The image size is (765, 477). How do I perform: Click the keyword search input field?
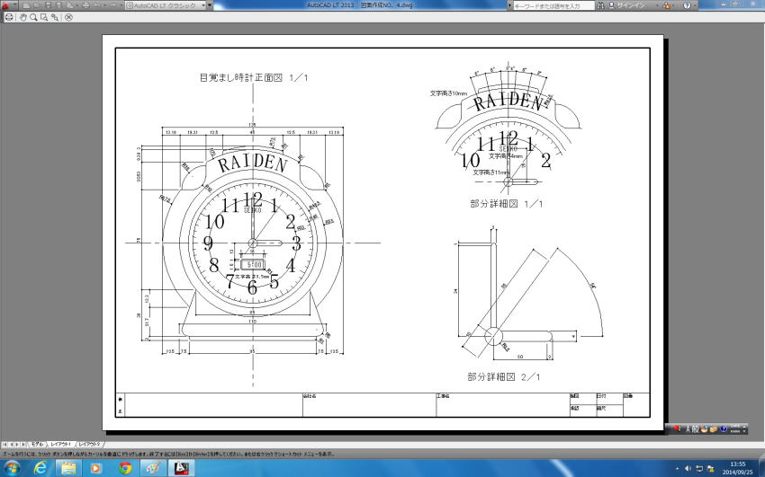point(553,5)
